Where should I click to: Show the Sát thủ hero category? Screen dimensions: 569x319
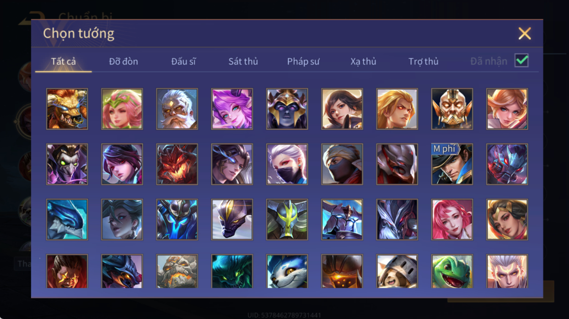pos(243,61)
